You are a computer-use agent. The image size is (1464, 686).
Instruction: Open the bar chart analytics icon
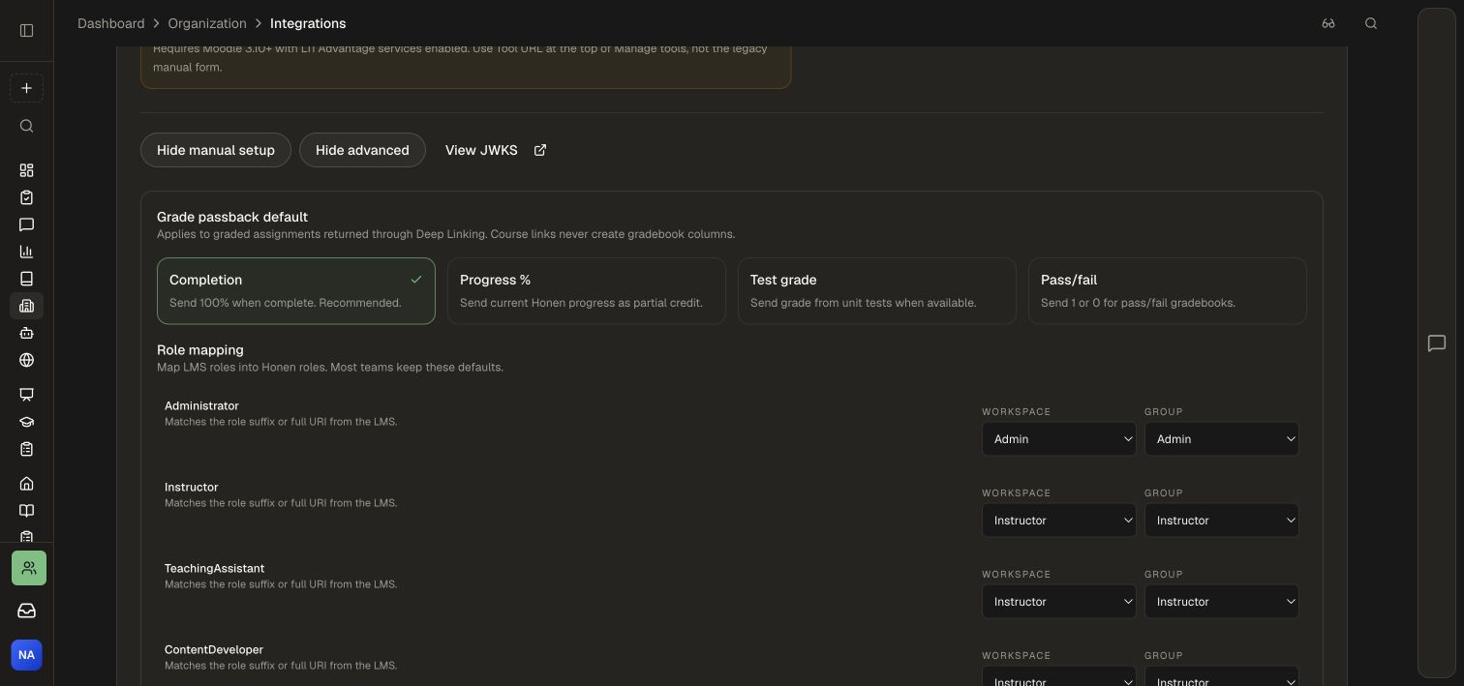(x=26, y=252)
